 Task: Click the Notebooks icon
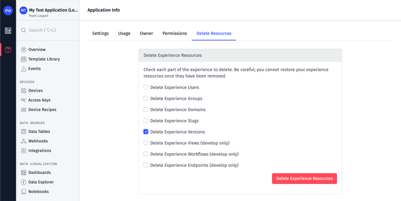click(23, 192)
